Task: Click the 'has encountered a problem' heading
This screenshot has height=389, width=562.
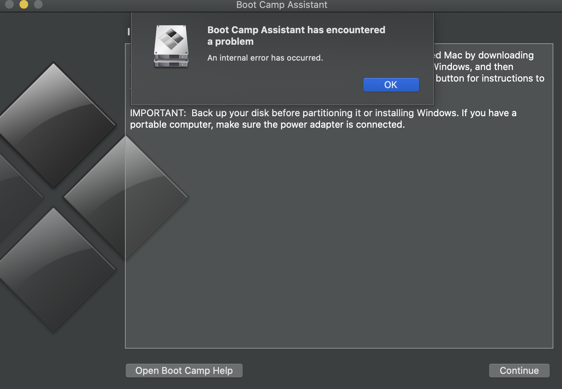Action: click(296, 36)
